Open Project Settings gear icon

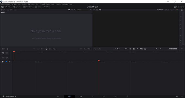(182, 96)
